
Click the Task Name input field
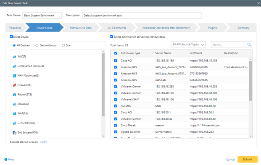click(x=42, y=15)
